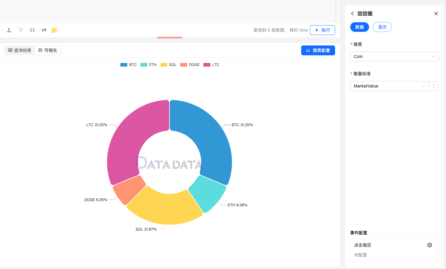Select the 数据 tab in side panel
This screenshot has height=269, width=446.
[x=360, y=27]
